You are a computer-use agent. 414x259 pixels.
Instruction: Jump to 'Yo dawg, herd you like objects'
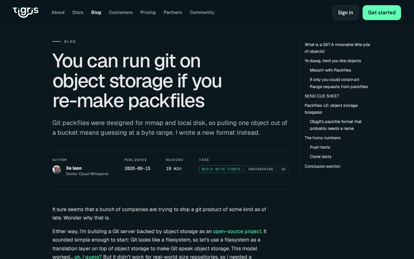[333, 61]
